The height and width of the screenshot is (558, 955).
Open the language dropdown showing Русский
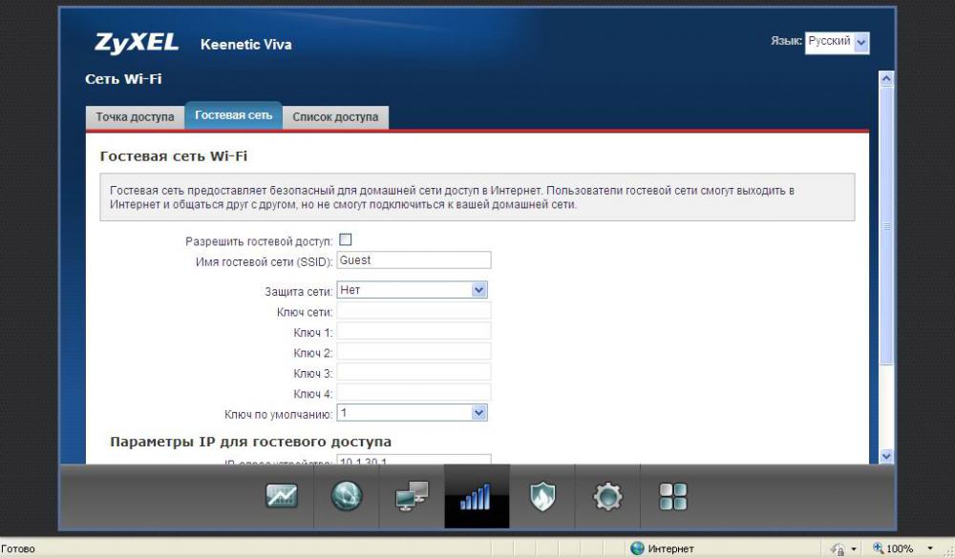(837, 42)
